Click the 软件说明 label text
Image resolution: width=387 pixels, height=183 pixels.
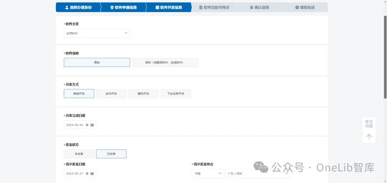pyautogui.click(x=72, y=53)
